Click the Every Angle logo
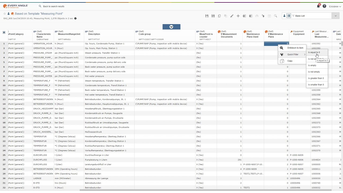 [16, 6]
